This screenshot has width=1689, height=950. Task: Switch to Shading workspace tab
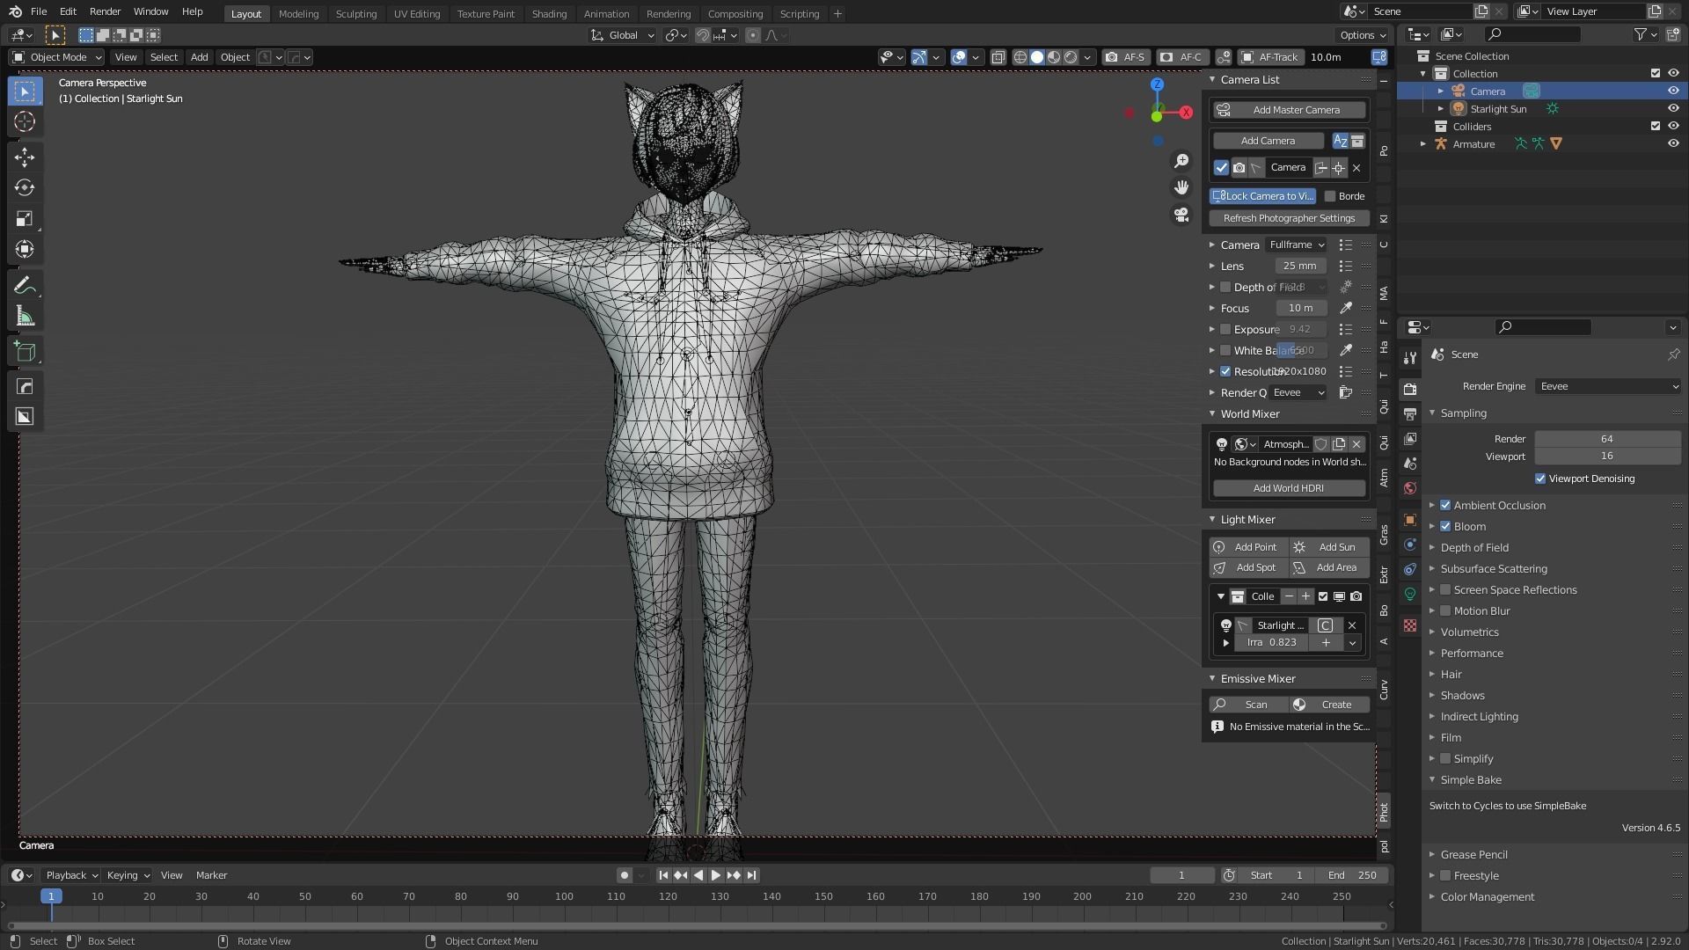click(x=549, y=13)
